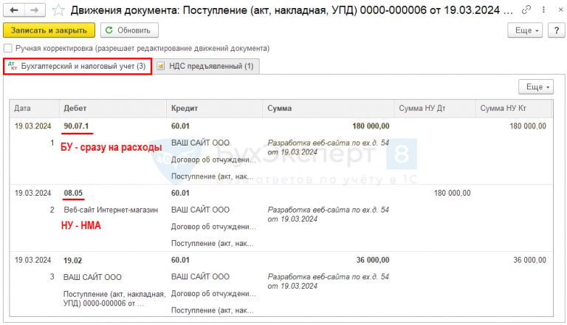567x325 pixels.
Task: Select the 36 000,00 amount in Сумма column
Action: click(x=372, y=260)
